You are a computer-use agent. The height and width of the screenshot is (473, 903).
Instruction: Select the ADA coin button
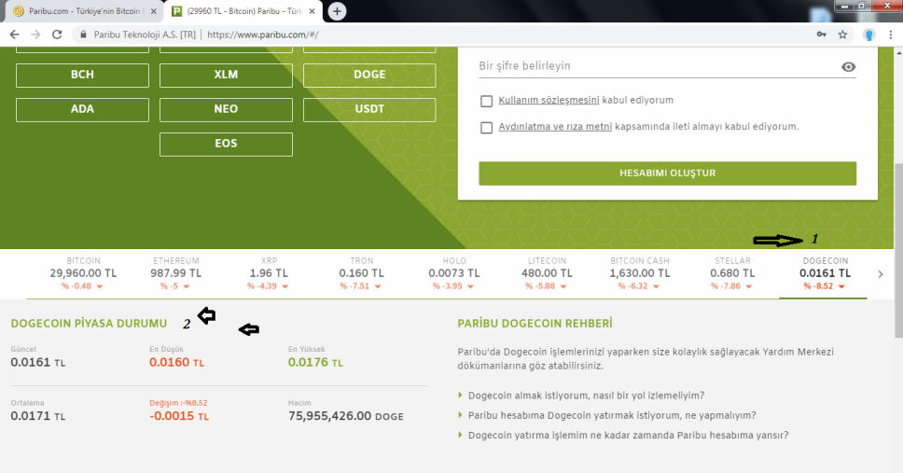(x=82, y=109)
